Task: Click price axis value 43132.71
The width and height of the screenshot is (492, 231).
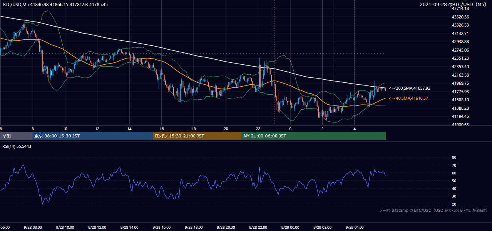Action: click(x=460, y=33)
